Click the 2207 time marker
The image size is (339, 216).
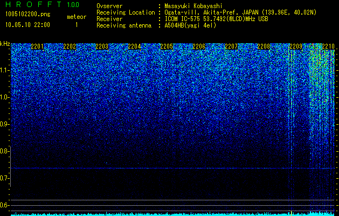click(231, 46)
